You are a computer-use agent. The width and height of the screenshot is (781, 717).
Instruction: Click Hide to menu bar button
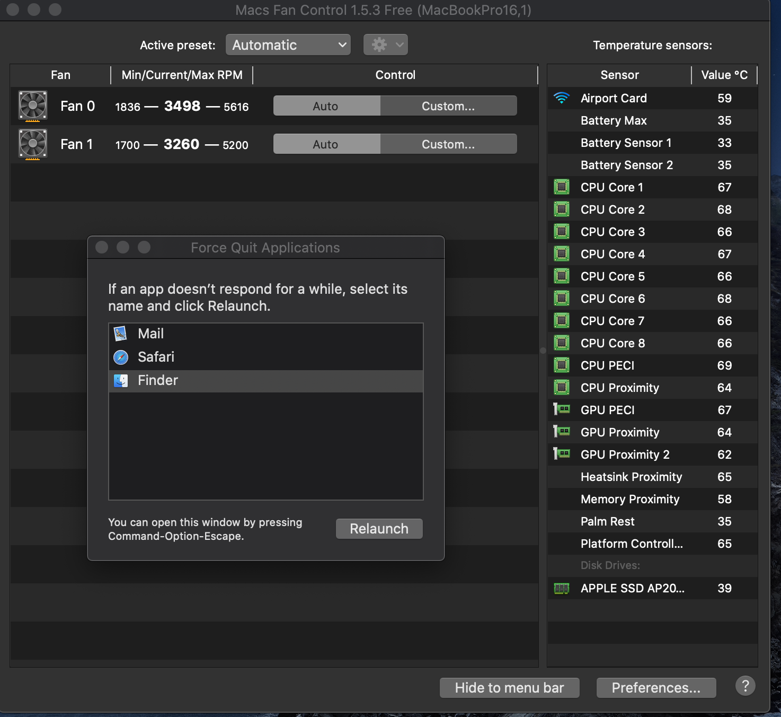point(509,688)
